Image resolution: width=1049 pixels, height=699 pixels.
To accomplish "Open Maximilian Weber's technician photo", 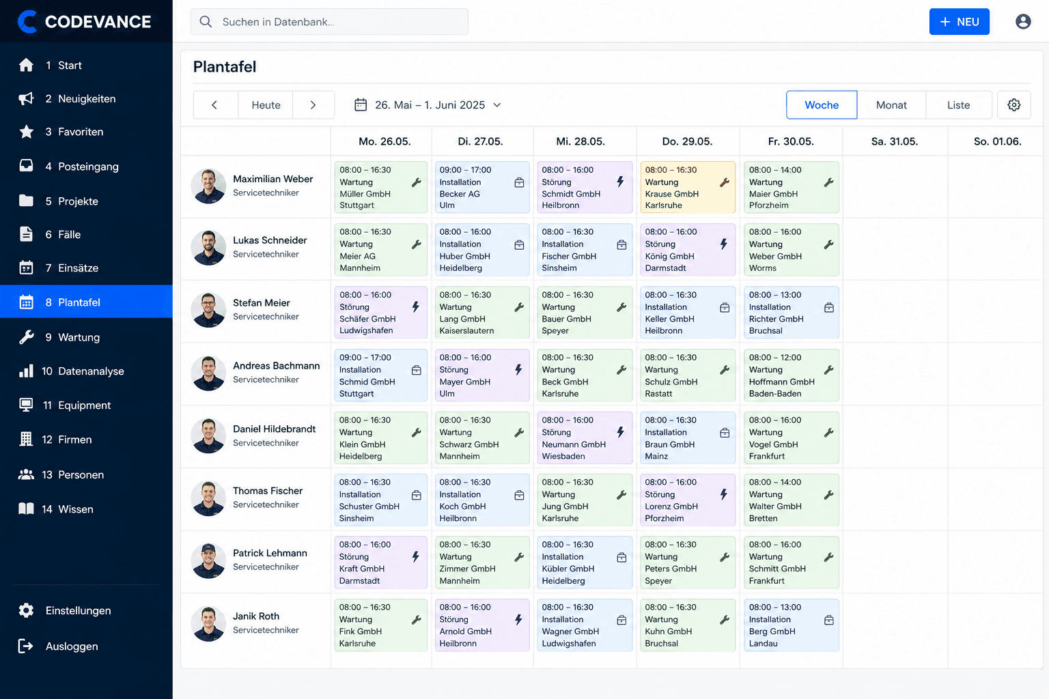I will tap(208, 186).
